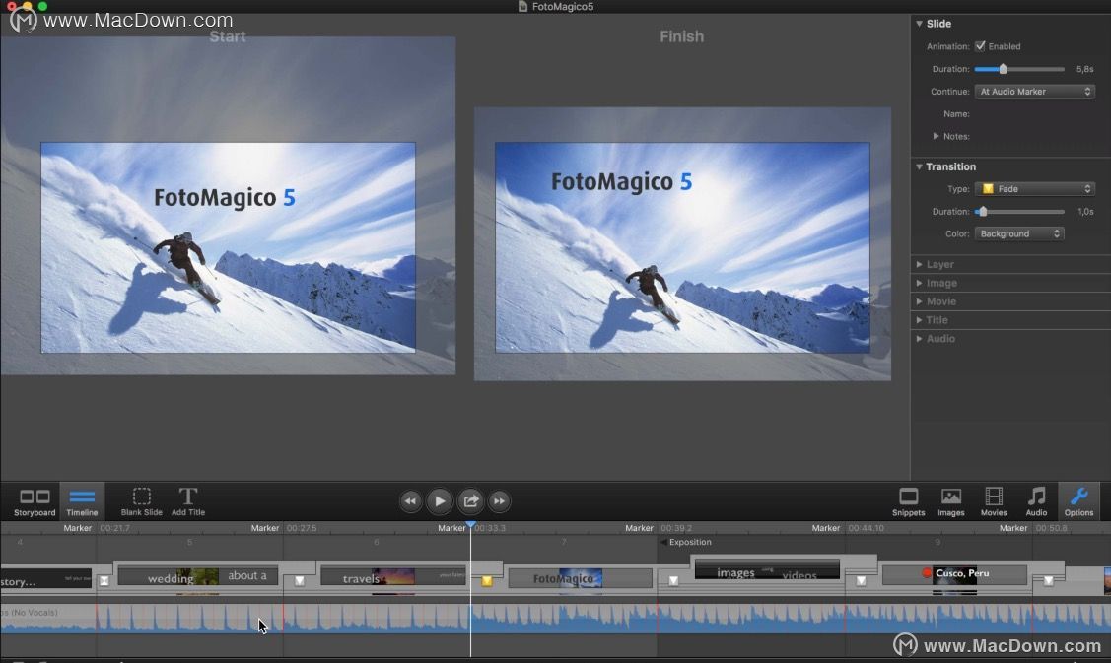Select the transition icon after images videos slide

[x=861, y=581]
